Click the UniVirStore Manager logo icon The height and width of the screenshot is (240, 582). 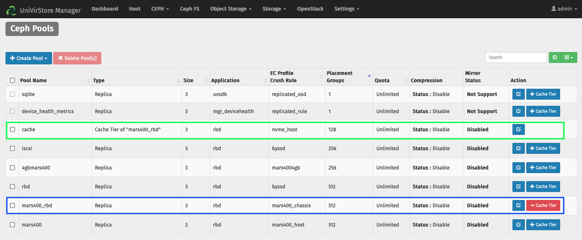click(x=11, y=10)
